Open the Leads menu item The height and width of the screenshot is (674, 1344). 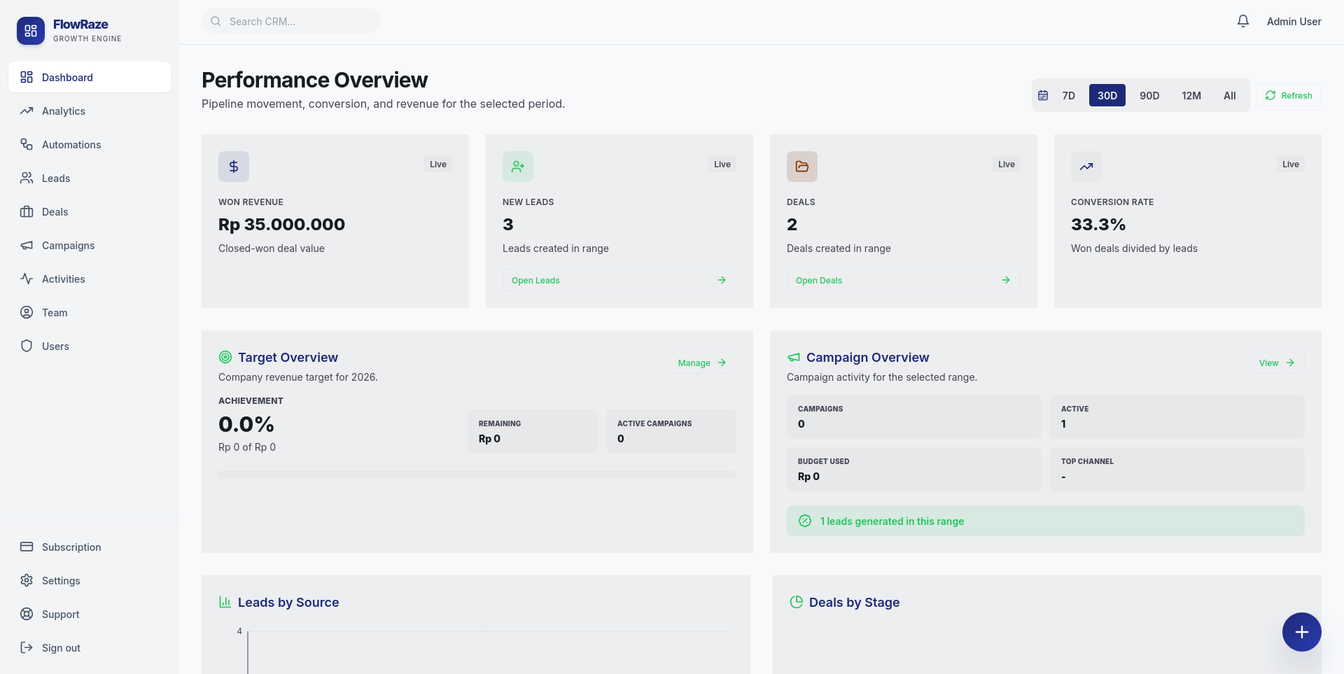click(90, 178)
